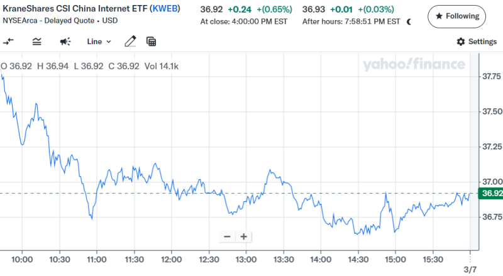Screen dimensions: 503x276
Task: Select the pencil drawing tool
Action: click(130, 41)
